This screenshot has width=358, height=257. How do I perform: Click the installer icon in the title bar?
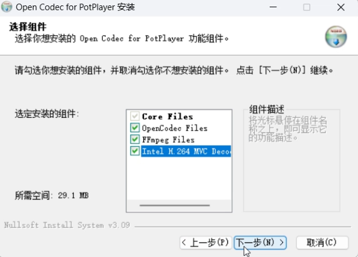click(x=7, y=7)
